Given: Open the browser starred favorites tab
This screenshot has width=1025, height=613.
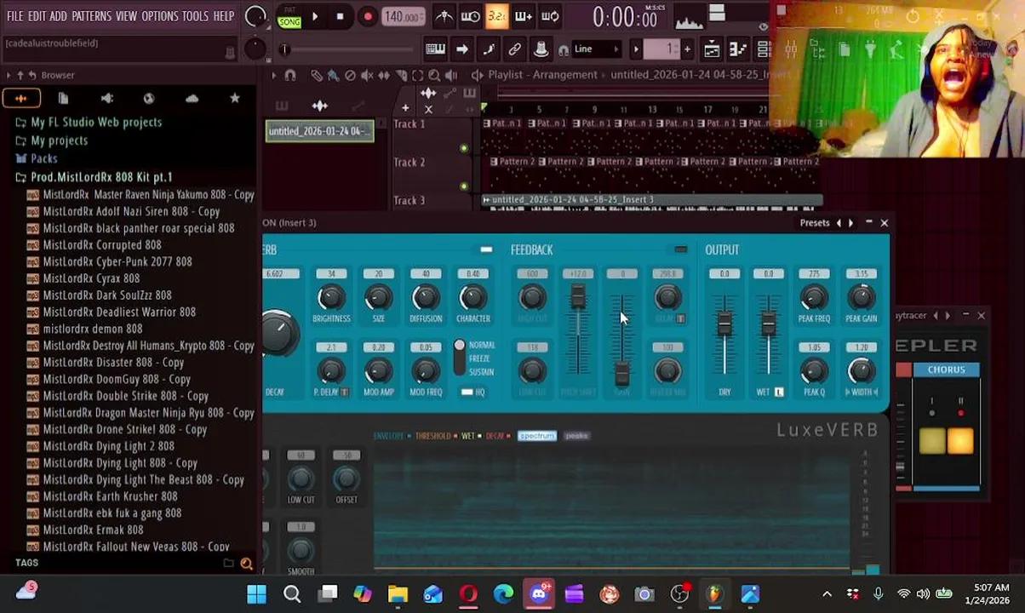Looking at the screenshot, I should pyautogui.click(x=235, y=99).
